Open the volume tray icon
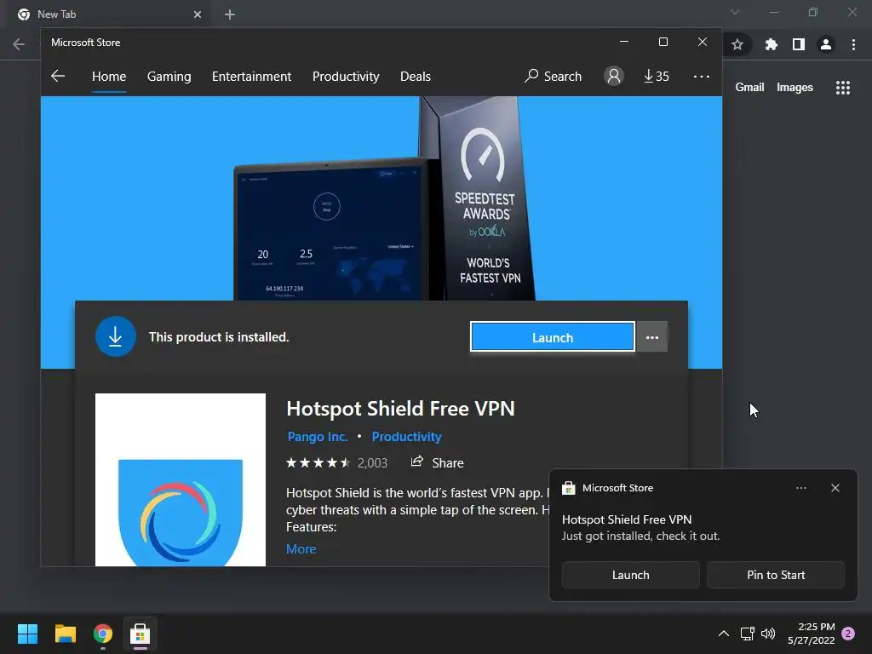The width and height of the screenshot is (872, 654). pos(768,634)
